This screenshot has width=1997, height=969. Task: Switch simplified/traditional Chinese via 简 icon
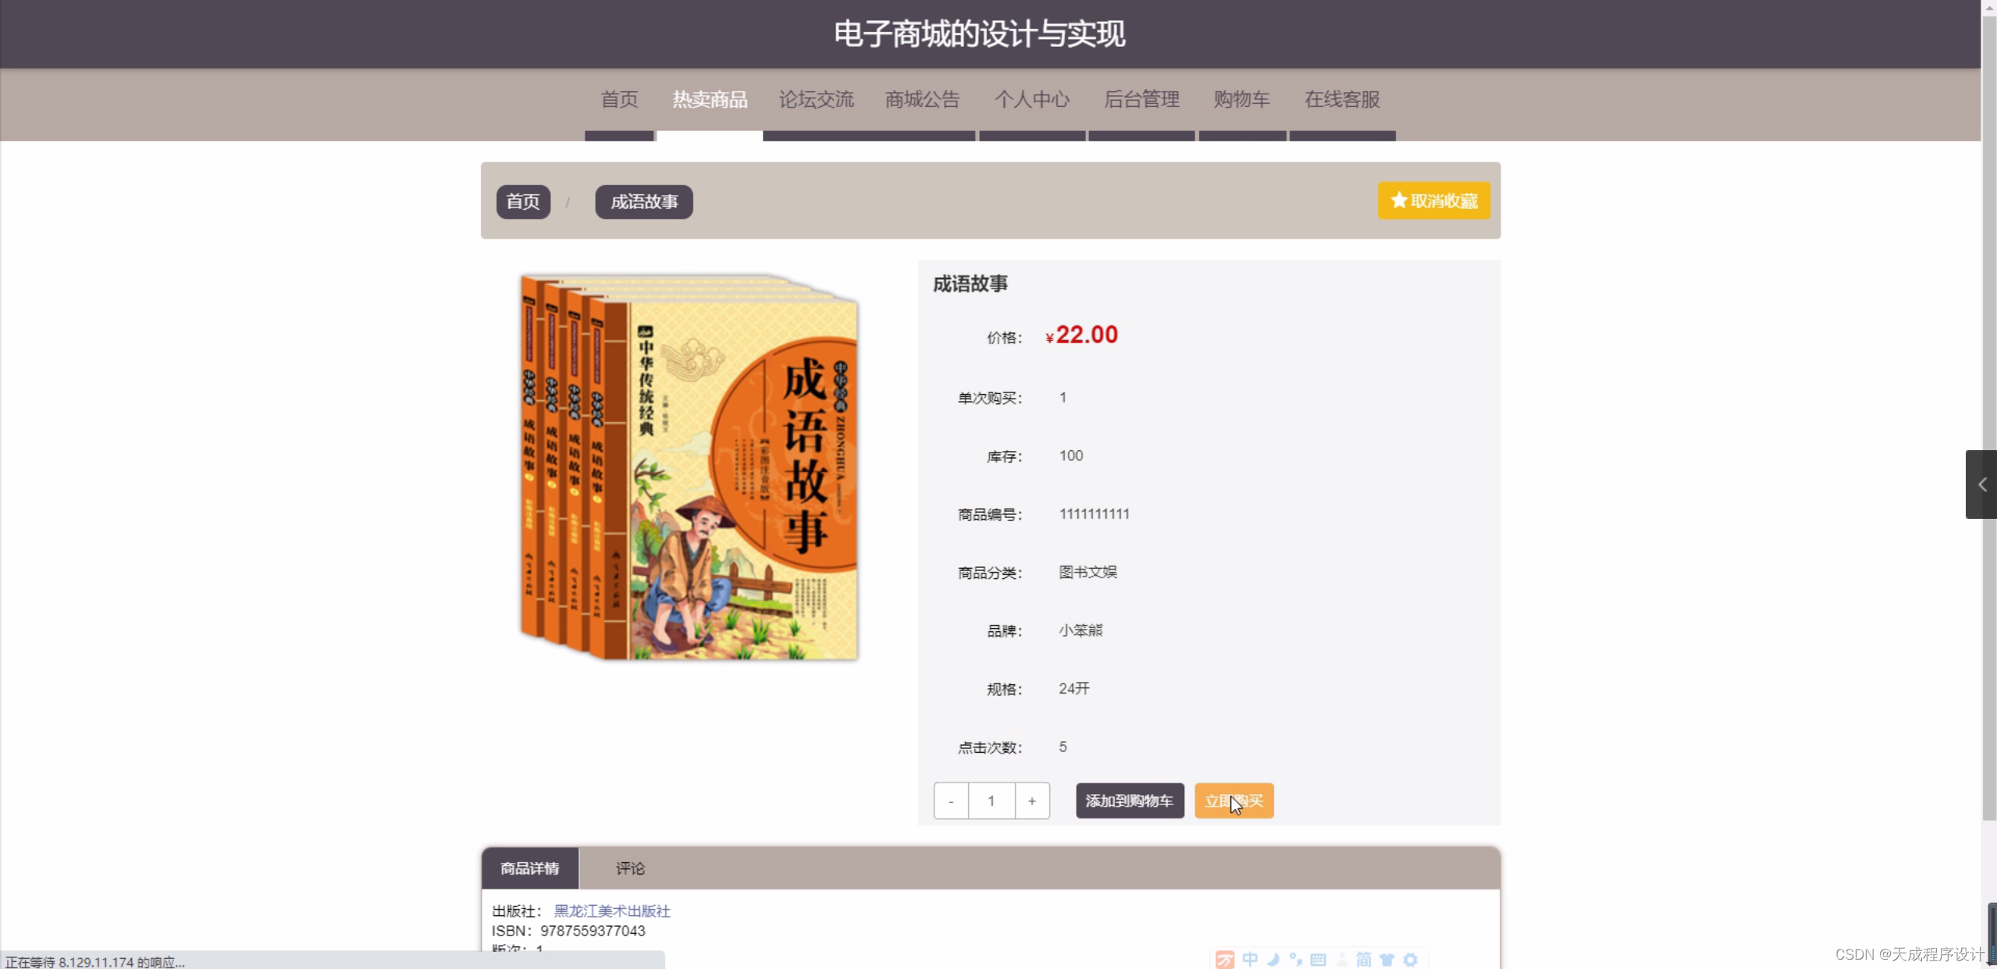click(x=1363, y=959)
